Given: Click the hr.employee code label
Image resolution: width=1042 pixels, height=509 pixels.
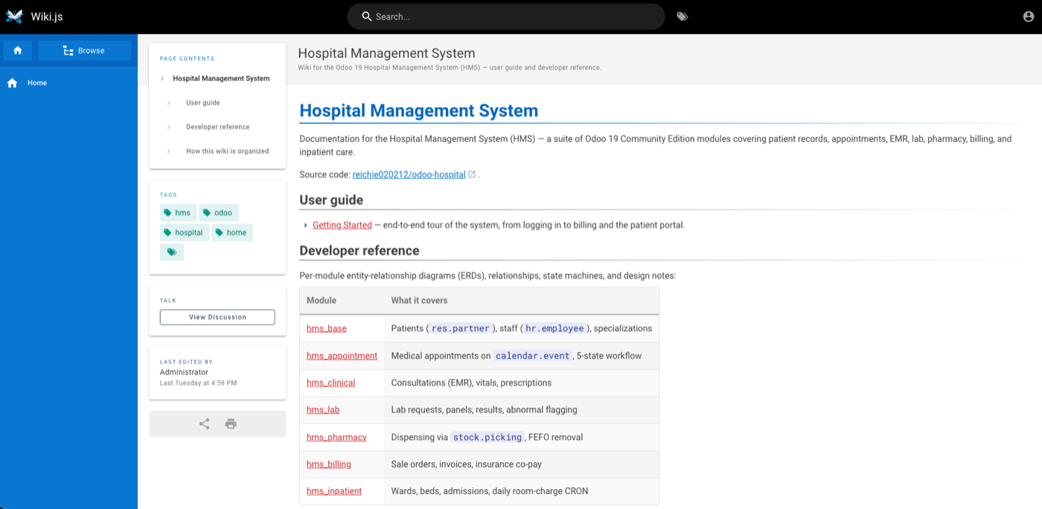Looking at the screenshot, I should click(554, 328).
